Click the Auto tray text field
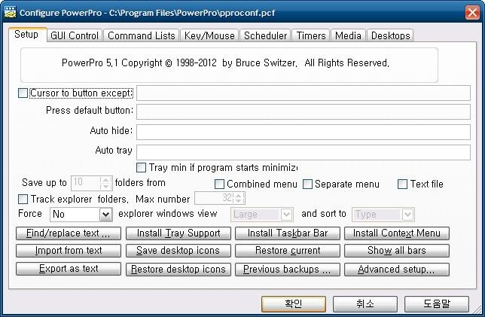This screenshot has width=485, height=317. [x=304, y=152]
